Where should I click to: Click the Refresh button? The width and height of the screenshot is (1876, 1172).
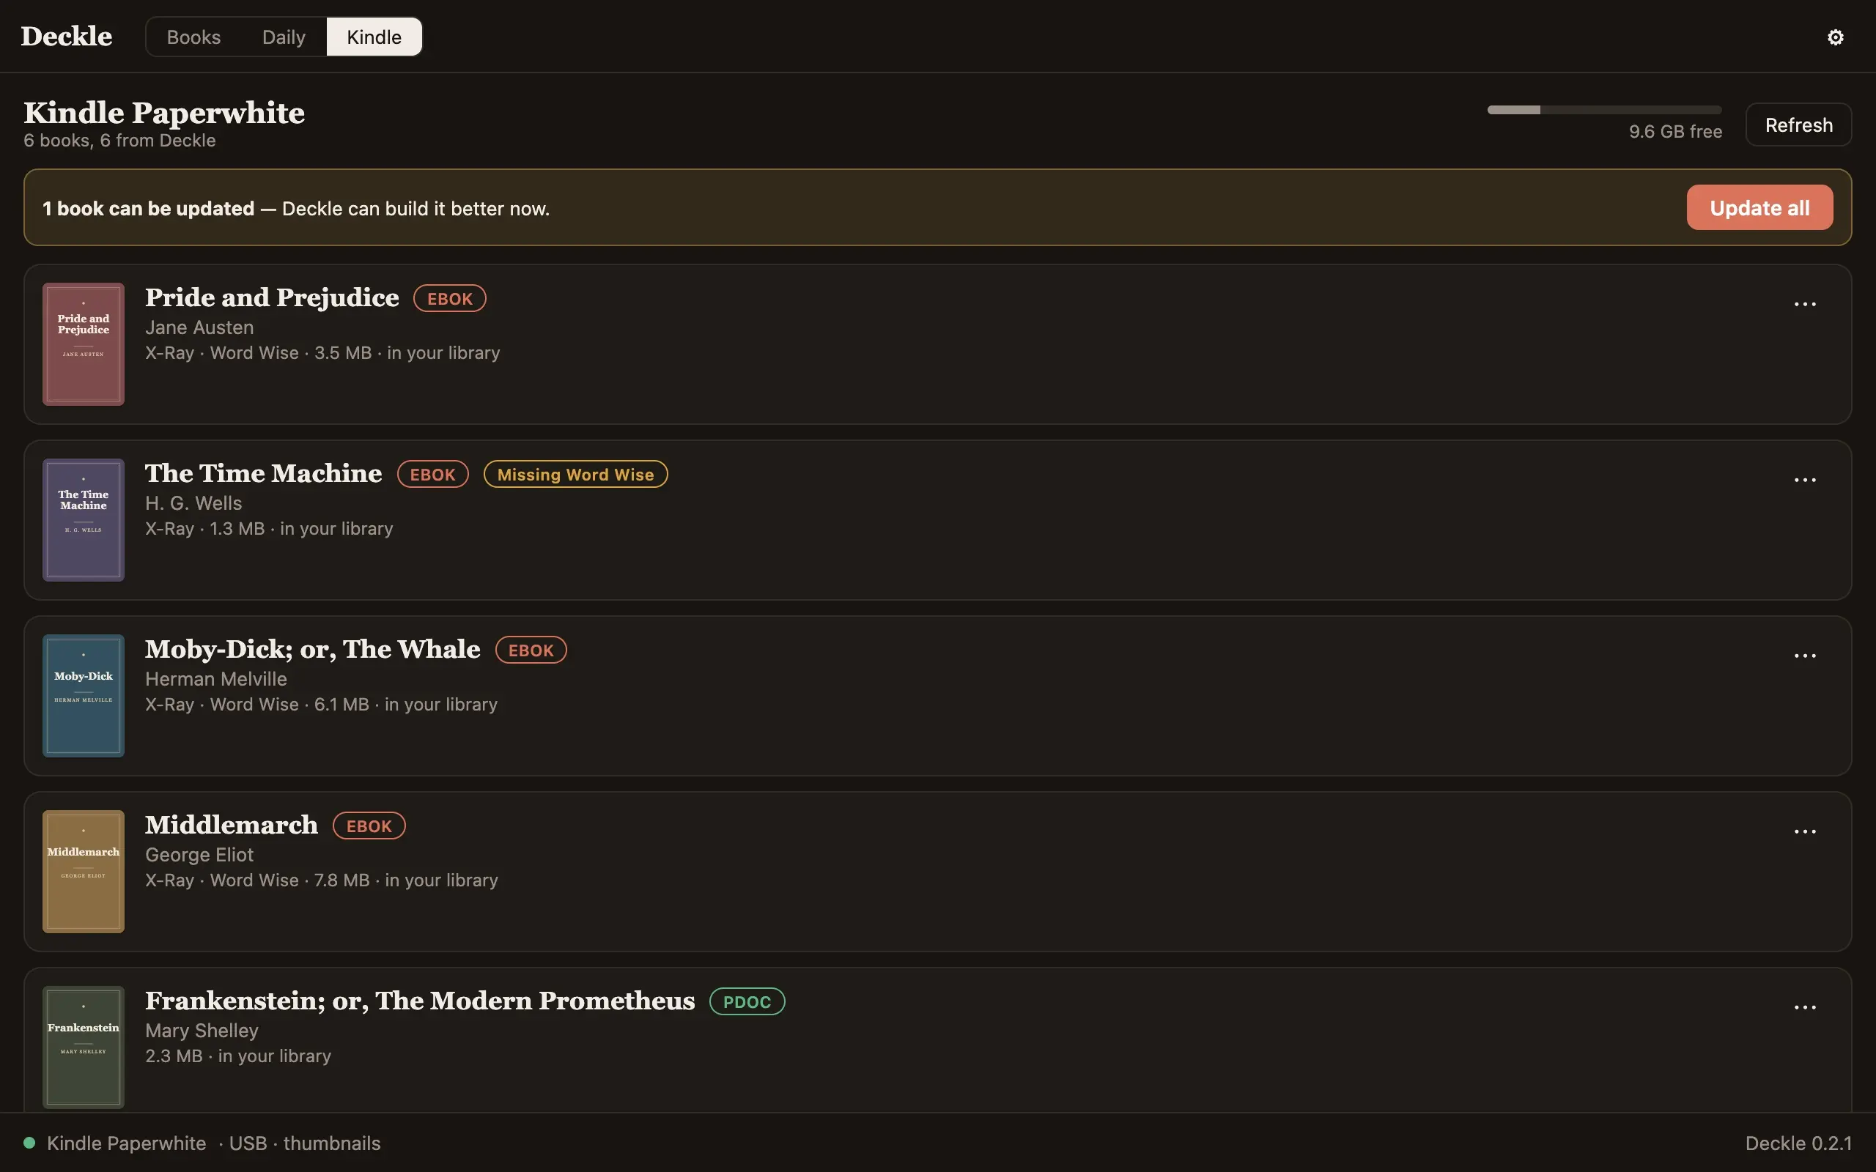point(1798,125)
